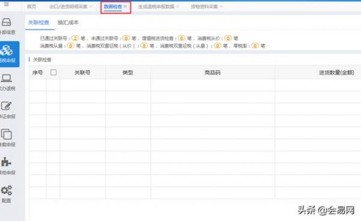Close the 生成退税申报数据 tab
The width and height of the screenshot is (361, 221).
177,7
